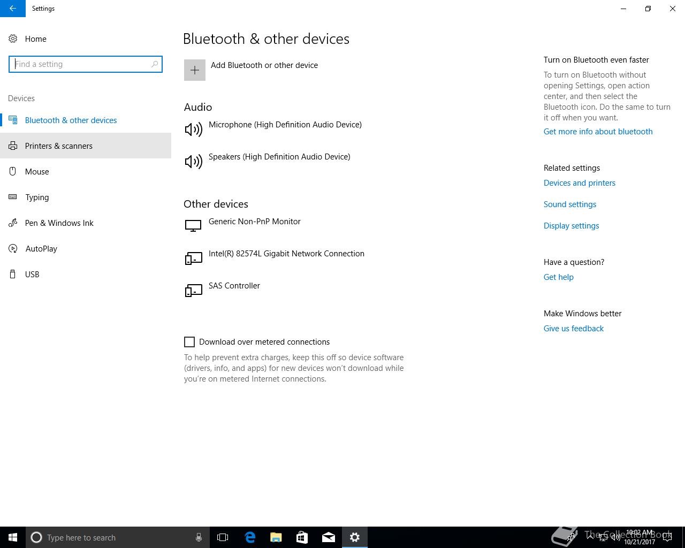
Task: Minimize the Settings window
Action: click(x=623, y=9)
